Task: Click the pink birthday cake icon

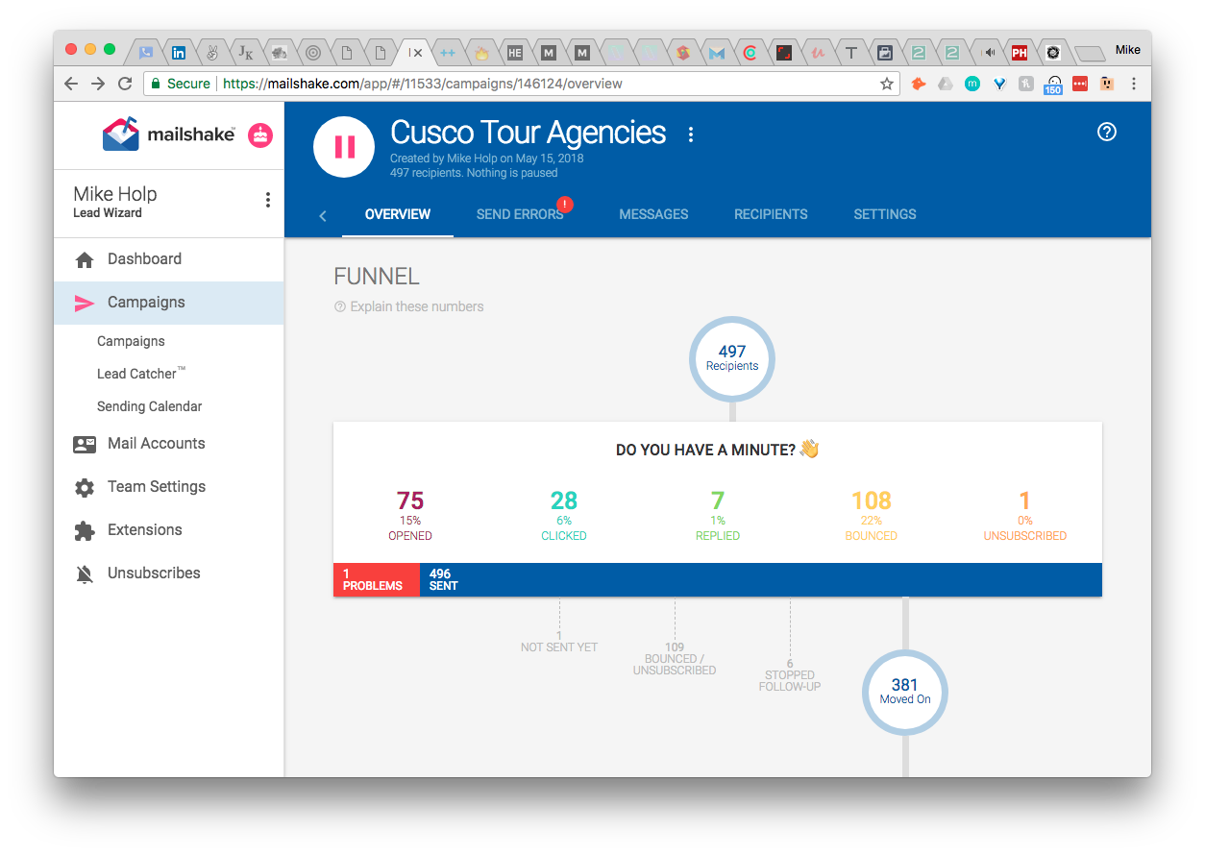Action: (260, 135)
